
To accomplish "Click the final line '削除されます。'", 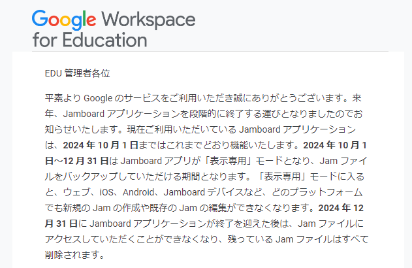I will (x=75, y=255).
